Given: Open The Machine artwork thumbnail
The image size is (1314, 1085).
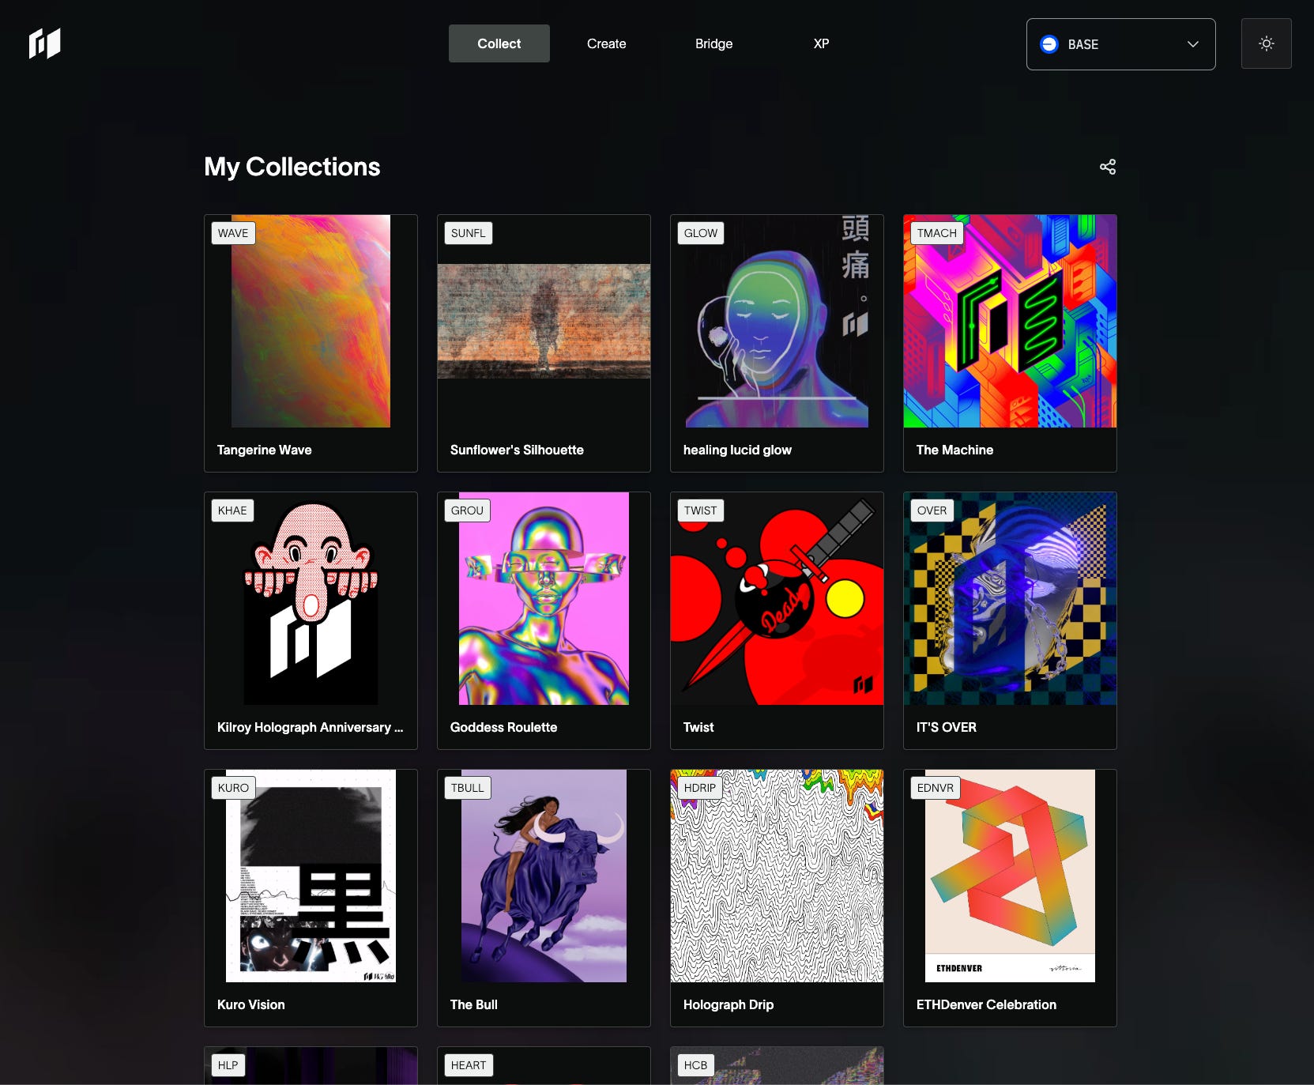Looking at the screenshot, I should [x=1010, y=321].
